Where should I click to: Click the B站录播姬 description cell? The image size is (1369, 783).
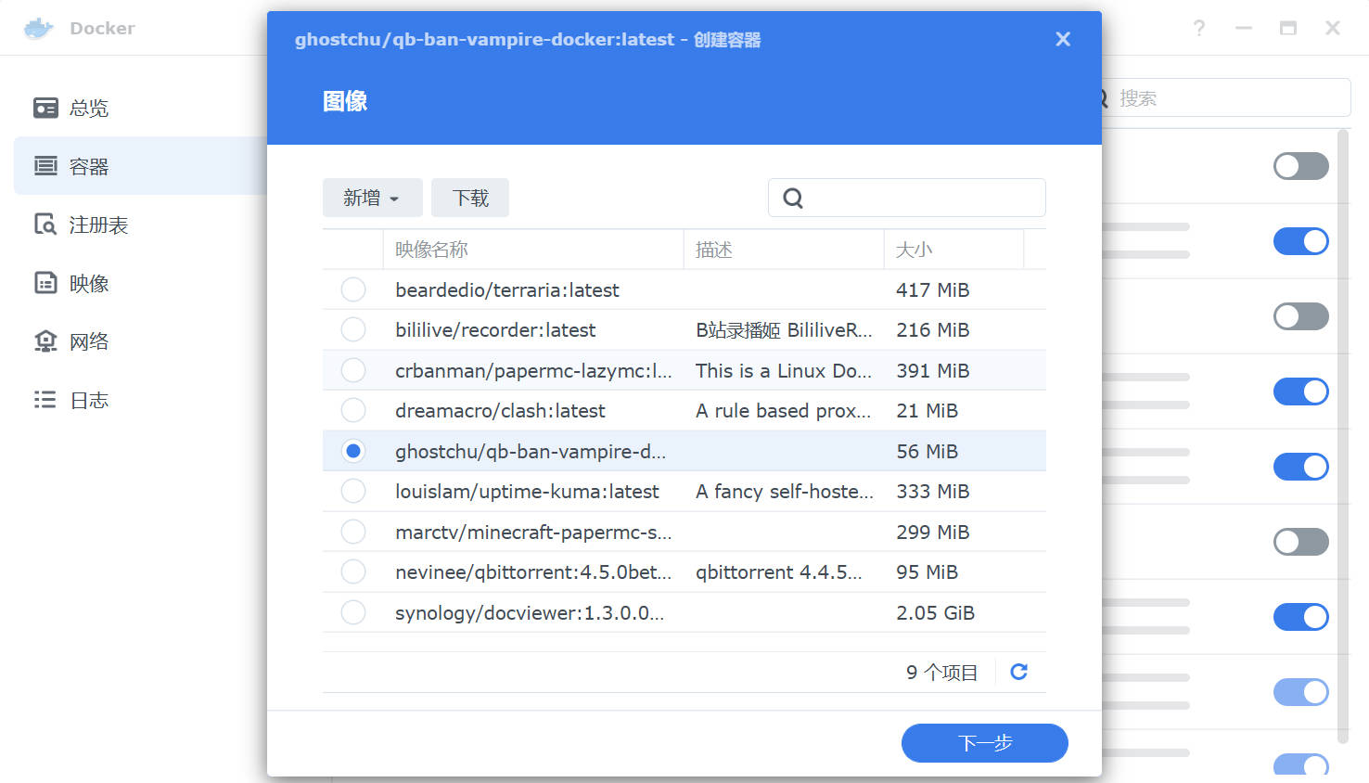tap(784, 329)
